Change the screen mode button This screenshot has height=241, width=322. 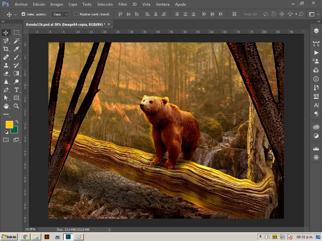coord(16,140)
